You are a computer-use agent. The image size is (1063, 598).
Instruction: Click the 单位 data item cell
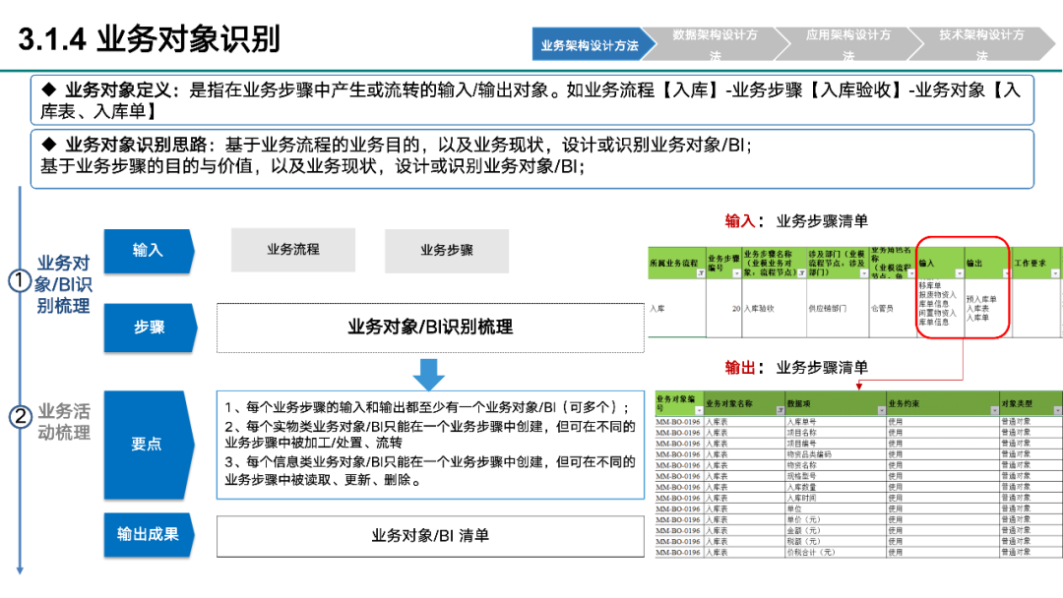[x=836, y=508]
